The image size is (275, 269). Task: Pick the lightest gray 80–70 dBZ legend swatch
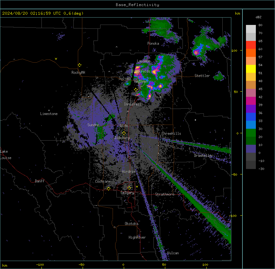point(251,29)
